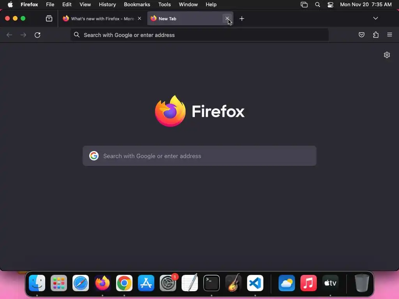Open Launchpad from the Dock
Viewport: 399px width, 299px height.
coord(59,283)
